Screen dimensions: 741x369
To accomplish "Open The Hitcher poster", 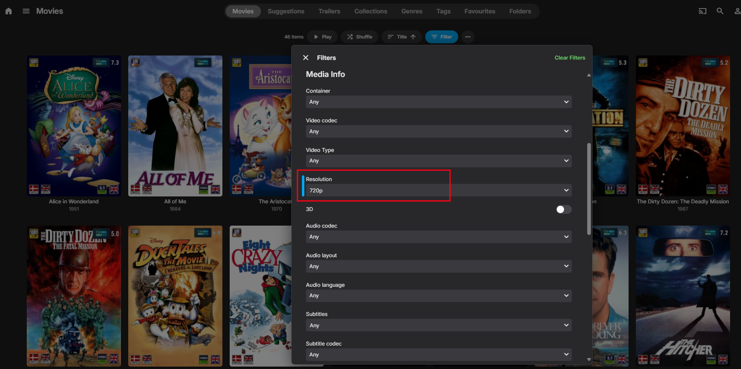I will pyautogui.click(x=683, y=296).
